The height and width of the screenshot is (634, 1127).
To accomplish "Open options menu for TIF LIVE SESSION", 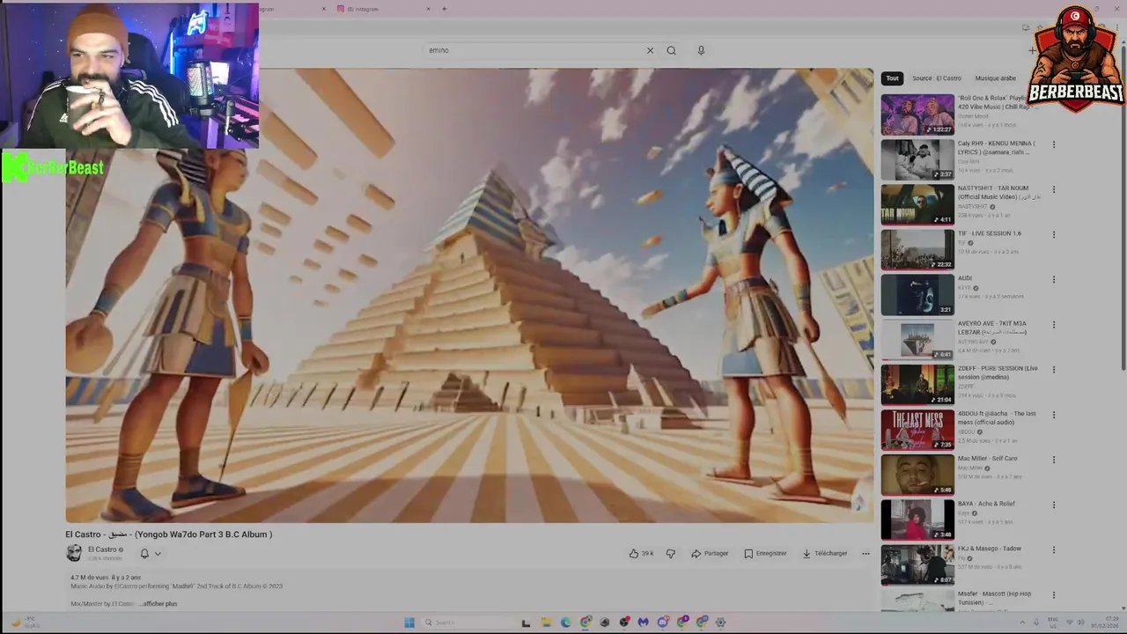I will pyautogui.click(x=1053, y=235).
